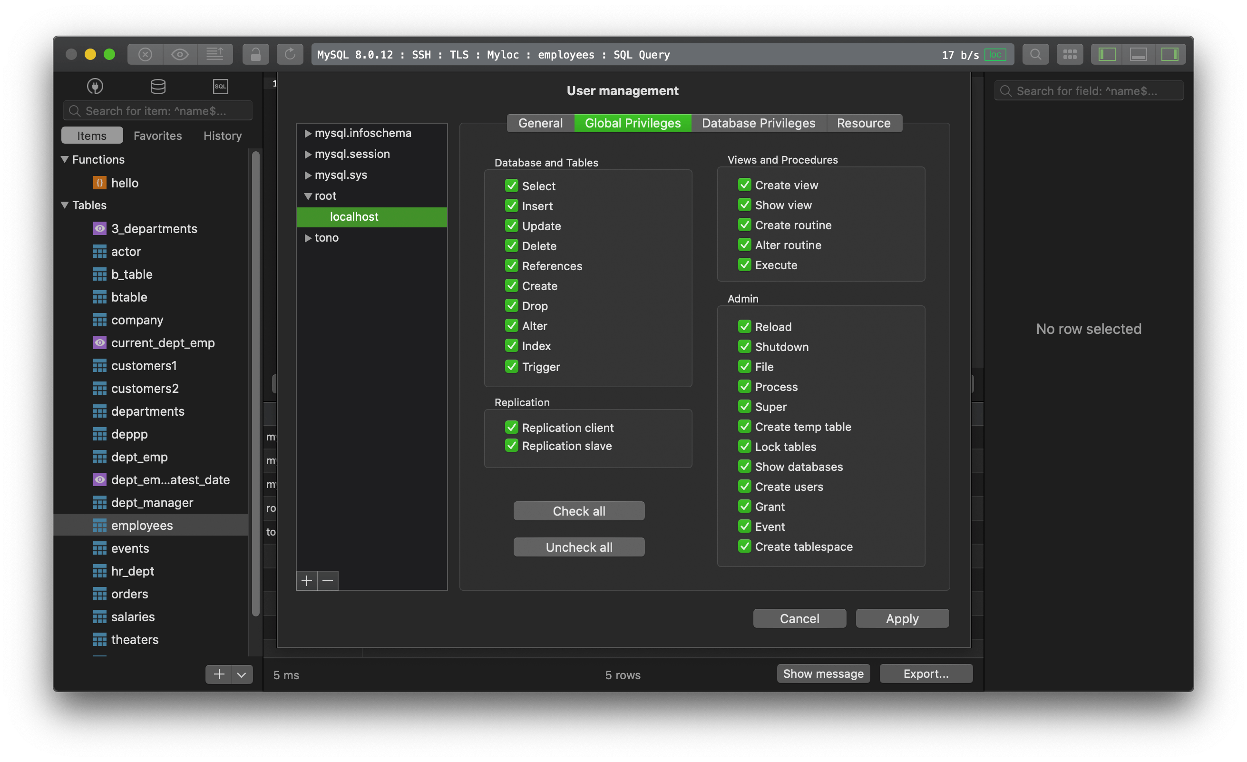This screenshot has width=1247, height=762.
Task: Uncheck the Create tablespace privilege
Action: point(744,547)
